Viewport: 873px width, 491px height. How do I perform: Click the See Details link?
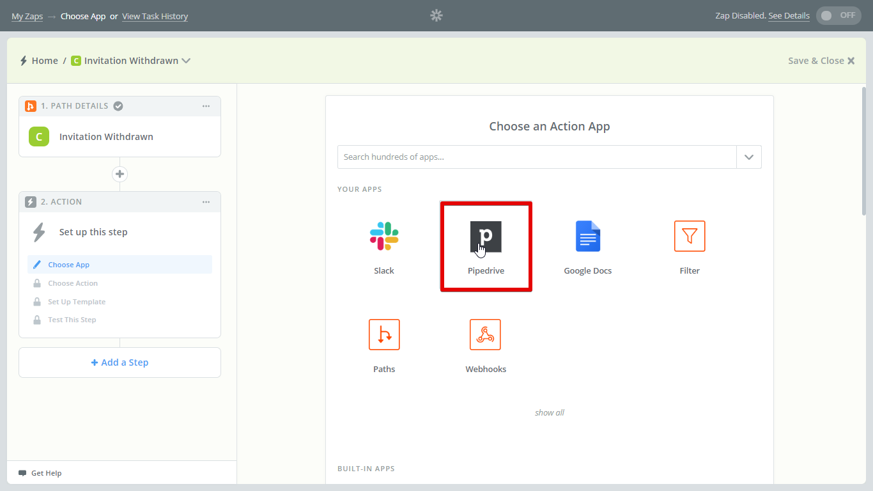[789, 15]
